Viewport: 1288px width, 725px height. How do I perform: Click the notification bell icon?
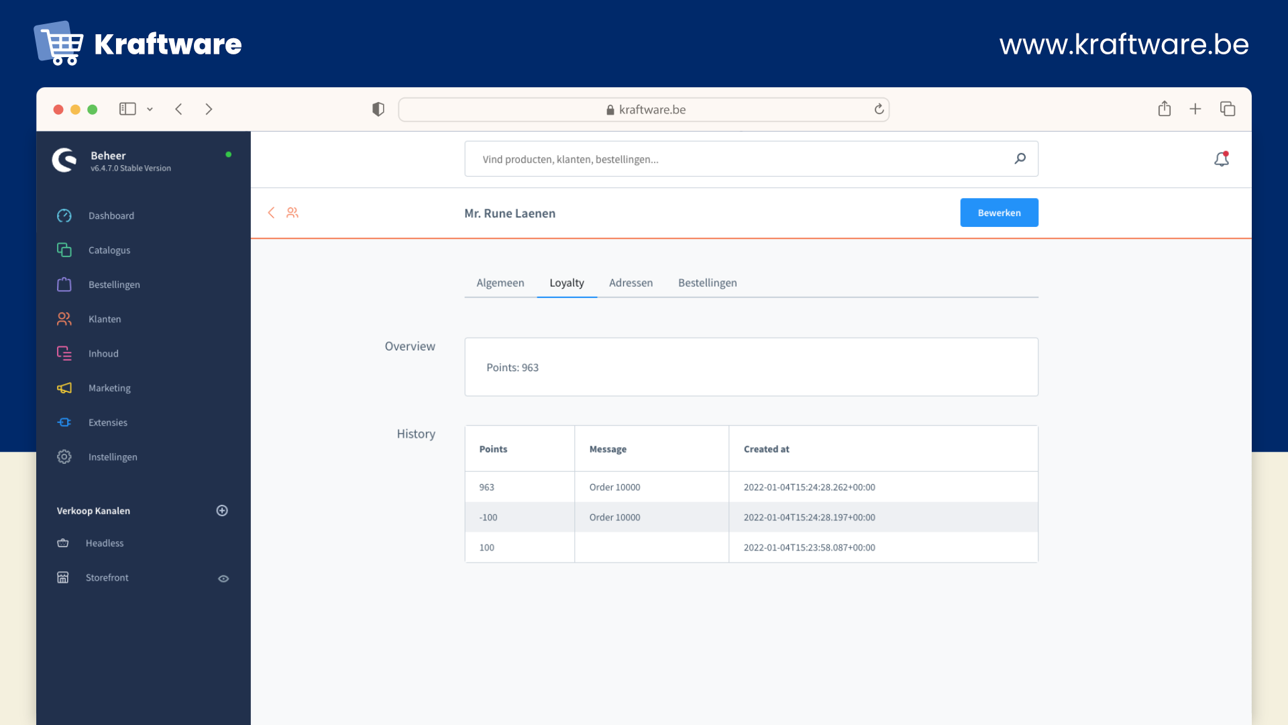tap(1222, 159)
